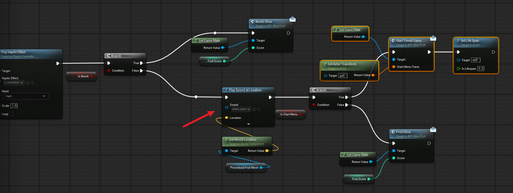Click the Score pin on Bomb Slice
This screenshot has width=513, height=193.
(x=253, y=48)
